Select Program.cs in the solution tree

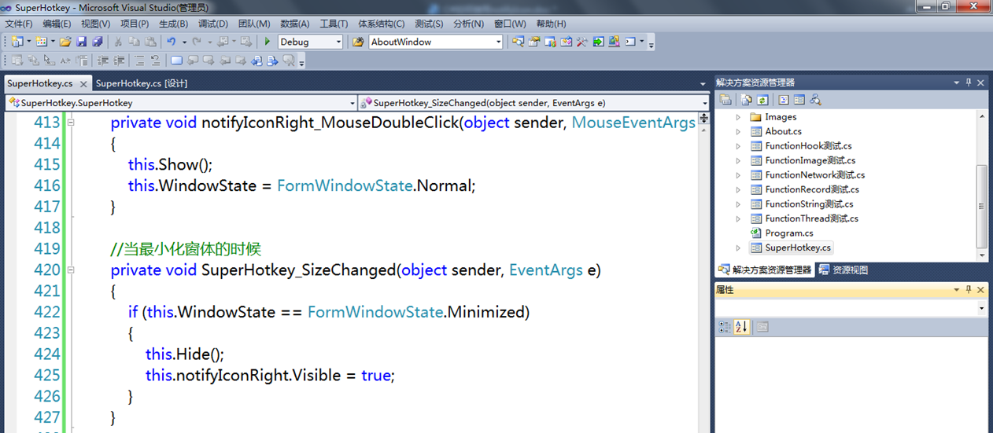click(x=788, y=233)
